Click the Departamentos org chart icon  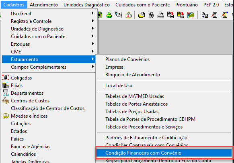pyautogui.click(x=6, y=93)
